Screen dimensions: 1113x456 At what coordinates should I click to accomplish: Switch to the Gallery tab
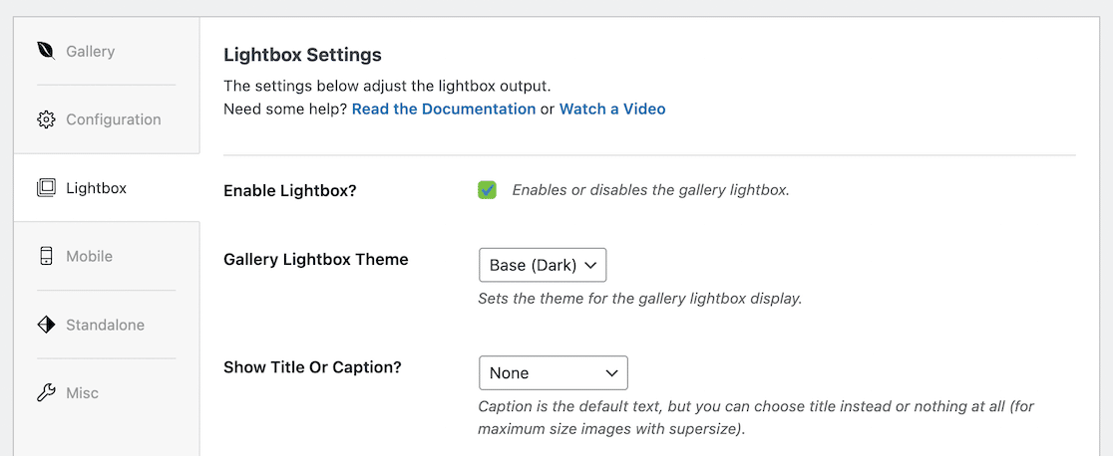[x=91, y=51]
